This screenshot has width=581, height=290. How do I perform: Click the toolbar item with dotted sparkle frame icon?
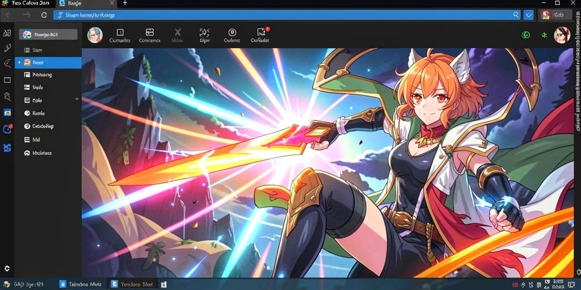pos(204,35)
